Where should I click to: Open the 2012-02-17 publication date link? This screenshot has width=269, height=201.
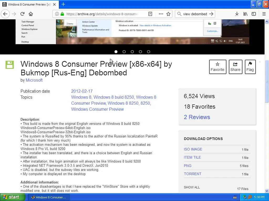[x=82, y=91]
